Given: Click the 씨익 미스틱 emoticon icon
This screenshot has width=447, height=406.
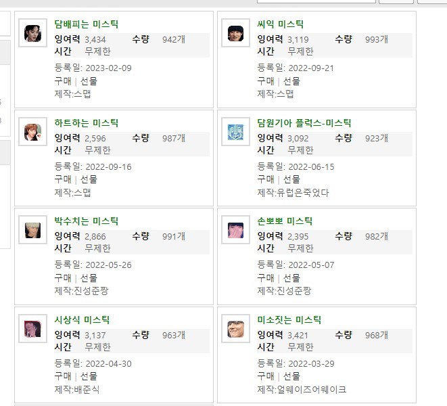Looking at the screenshot, I should 235,32.
